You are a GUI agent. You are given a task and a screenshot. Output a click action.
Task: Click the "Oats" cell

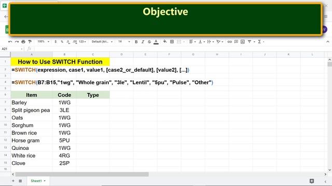coord(32,118)
